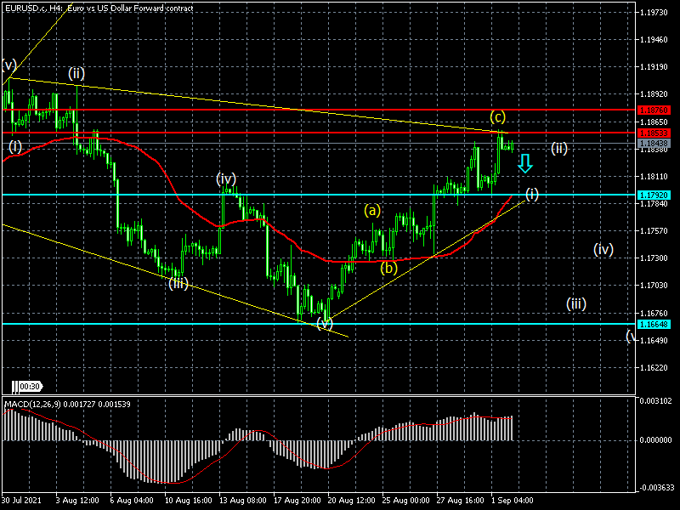
Task: Select the red 1.18760 price level tag
Action: (x=654, y=110)
